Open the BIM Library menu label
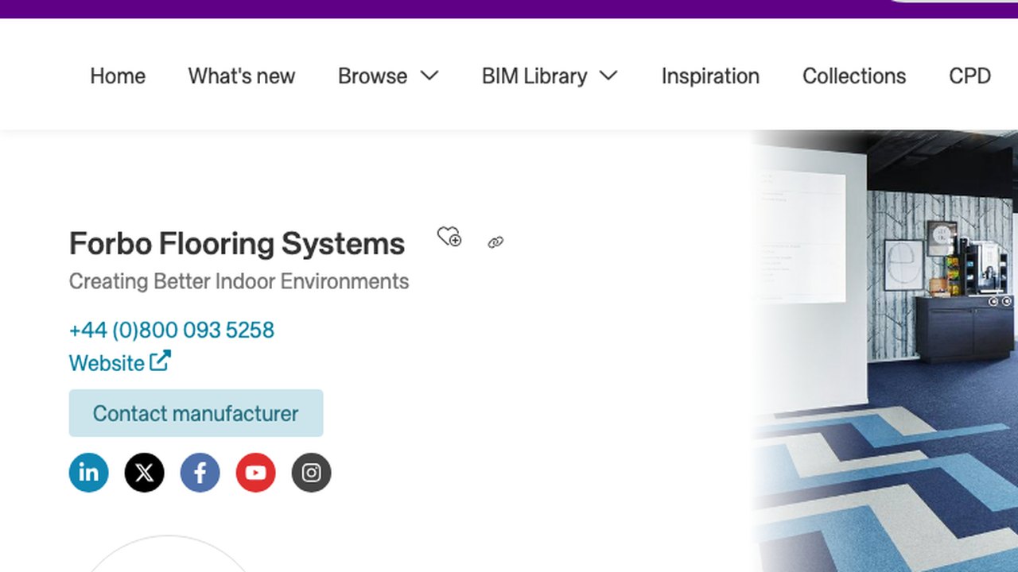This screenshot has width=1018, height=572. coord(534,76)
